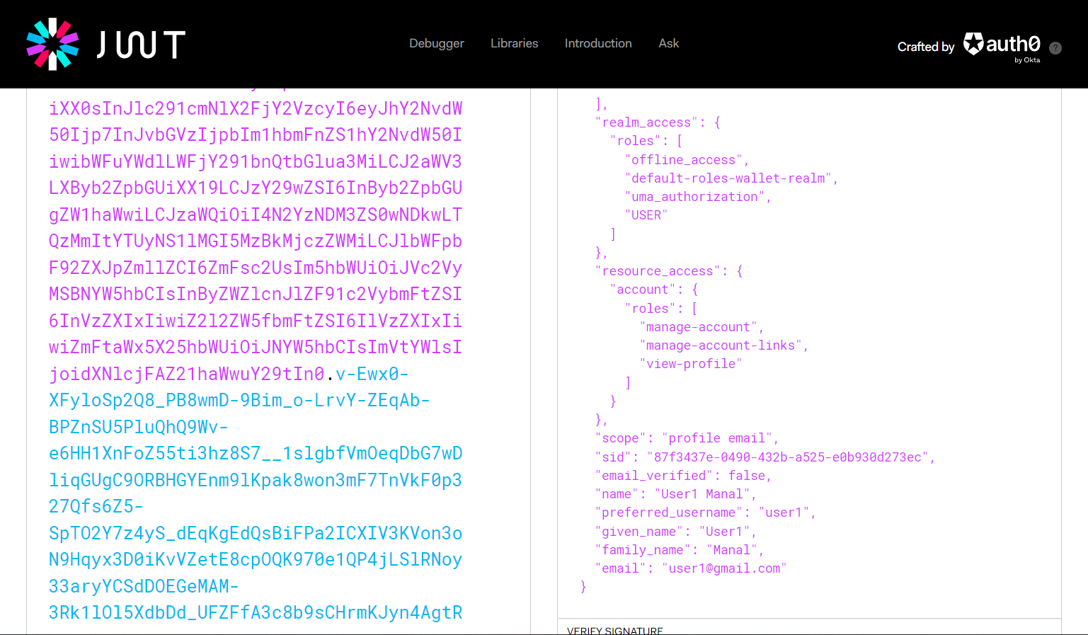Select the auth0 star shield icon
1088x635 pixels.
coord(975,44)
